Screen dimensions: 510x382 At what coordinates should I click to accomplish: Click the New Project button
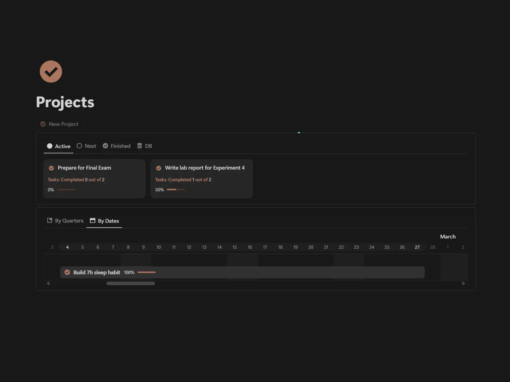(x=60, y=124)
